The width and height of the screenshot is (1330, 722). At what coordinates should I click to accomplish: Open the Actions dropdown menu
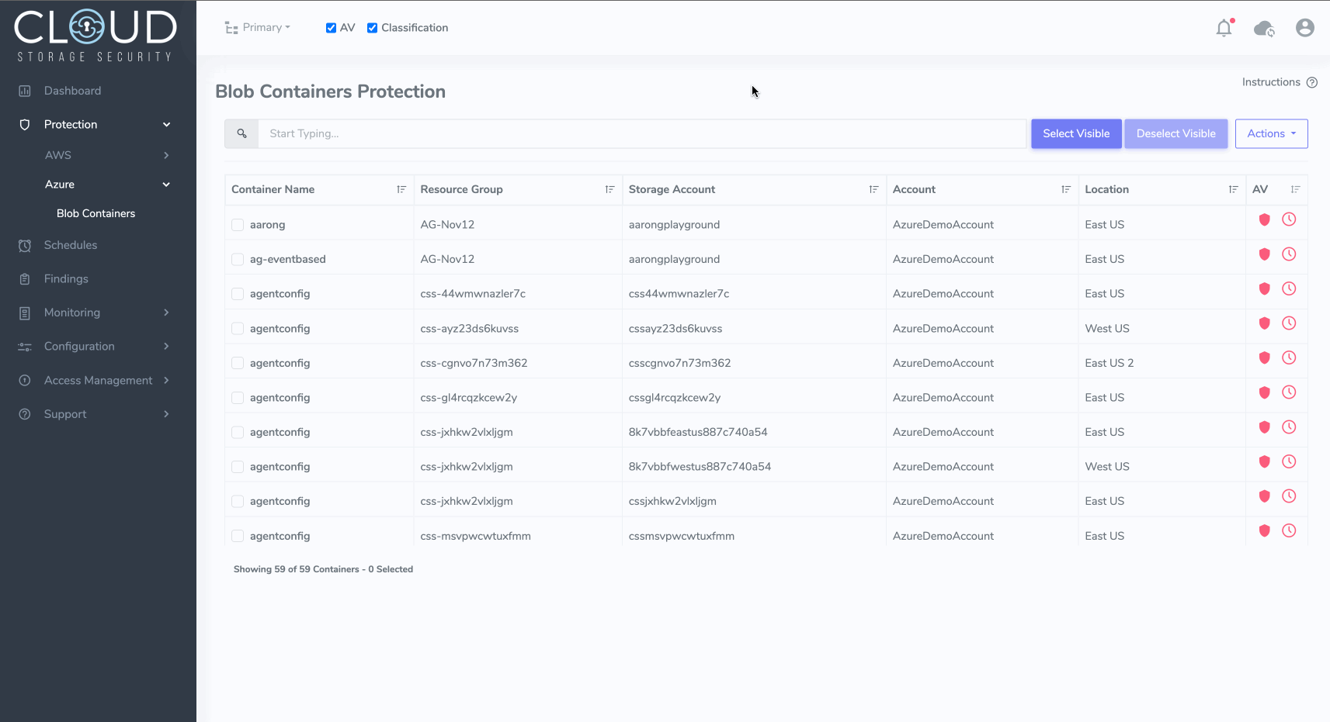tap(1271, 133)
